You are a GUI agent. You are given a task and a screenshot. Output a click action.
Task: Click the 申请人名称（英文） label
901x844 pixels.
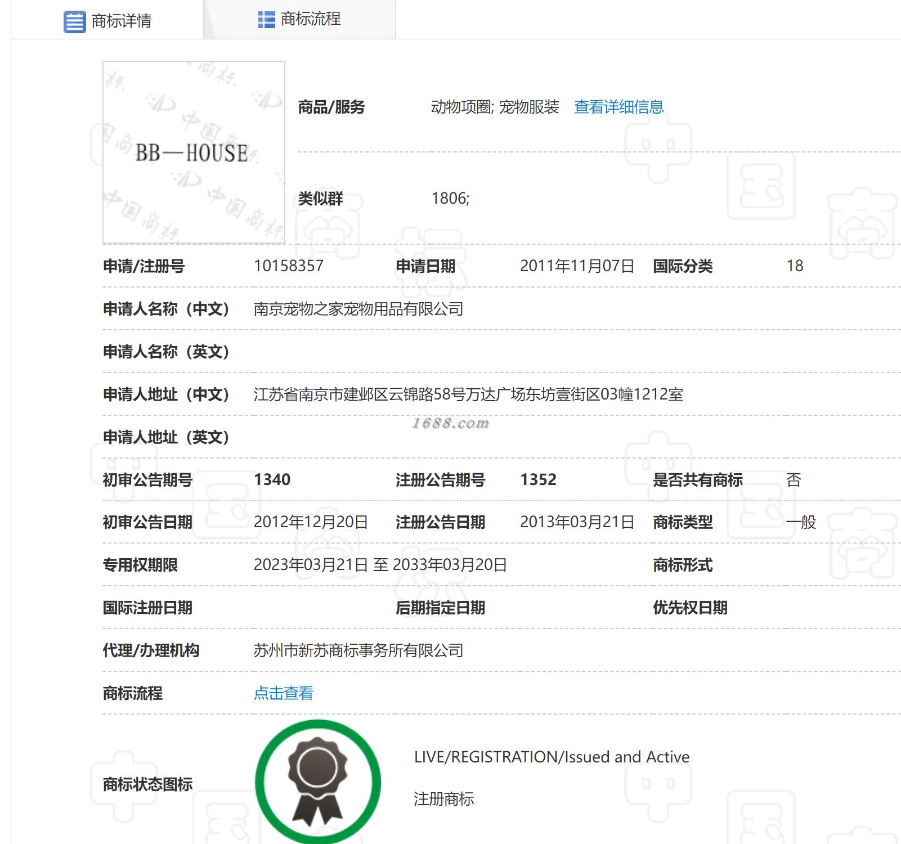[166, 352]
